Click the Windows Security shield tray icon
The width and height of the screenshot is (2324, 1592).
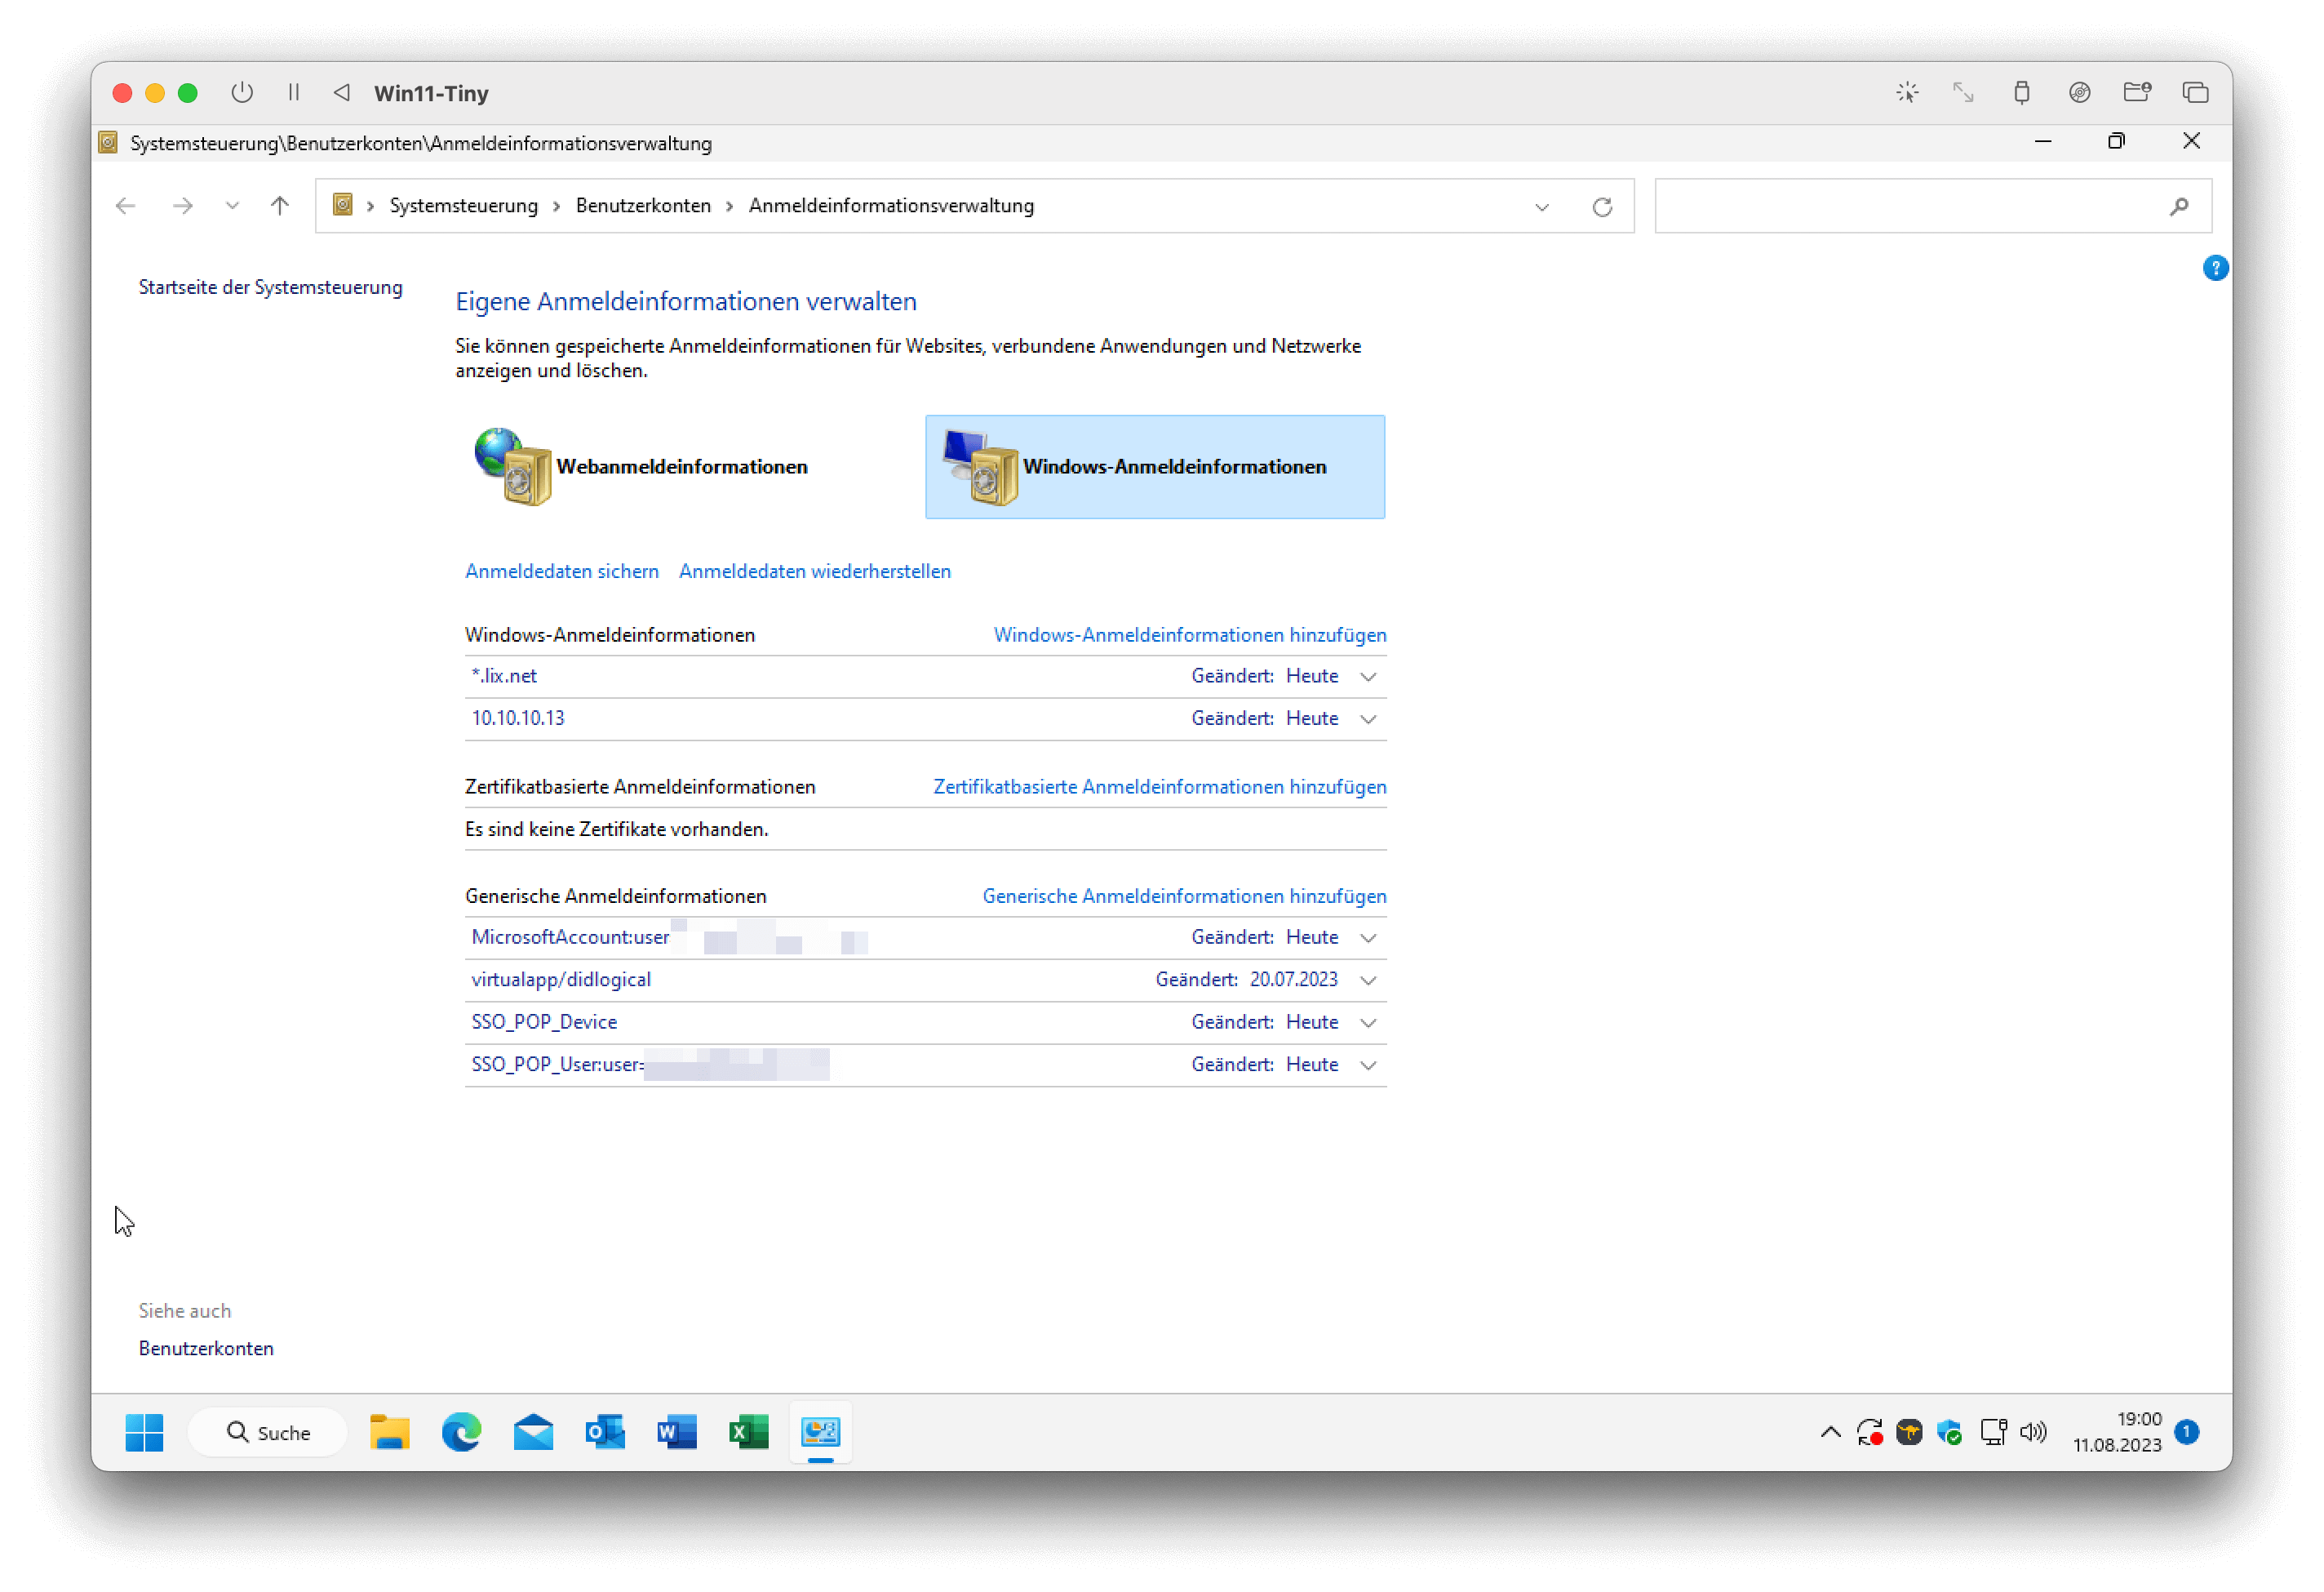[x=1949, y=1432]
